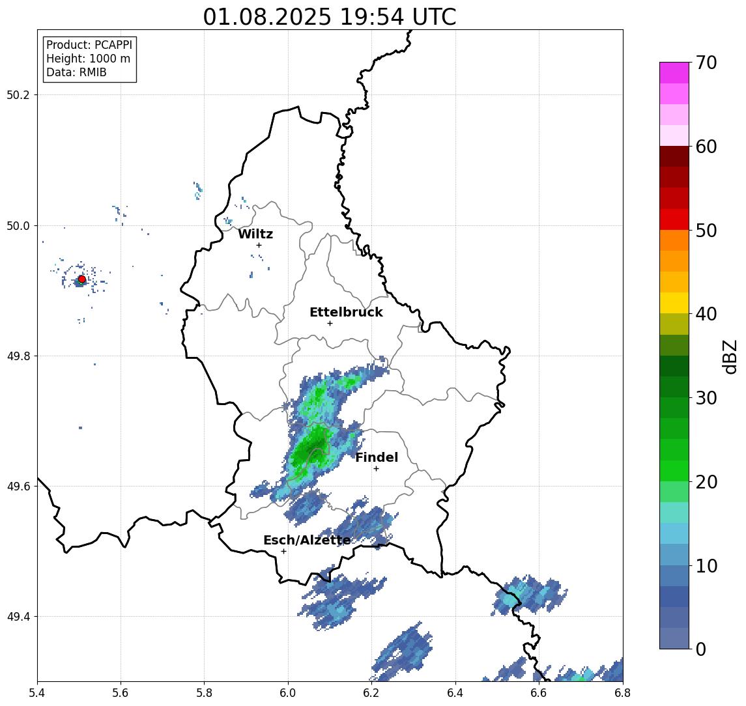Viewport: 746px width, 706px height.
Task: Click the bright red 50 dBZ colorbar swatch
Action: point(674,219)
